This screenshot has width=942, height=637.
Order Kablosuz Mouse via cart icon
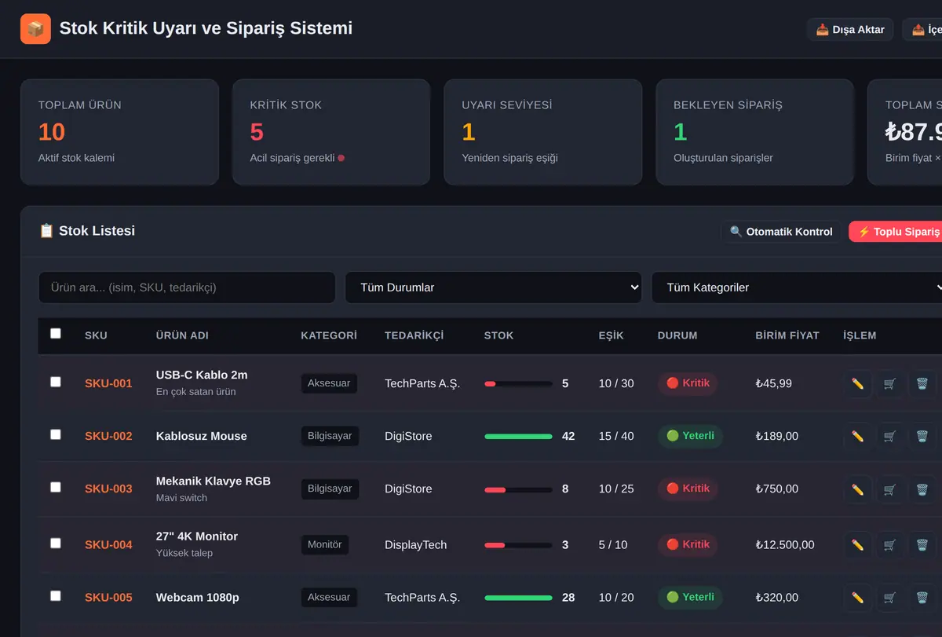[x=889, y=437]
